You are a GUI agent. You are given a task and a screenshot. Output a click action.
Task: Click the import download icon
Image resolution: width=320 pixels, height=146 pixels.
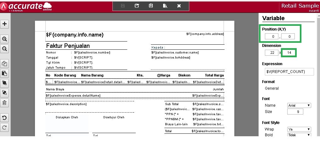tap(151, 6)
